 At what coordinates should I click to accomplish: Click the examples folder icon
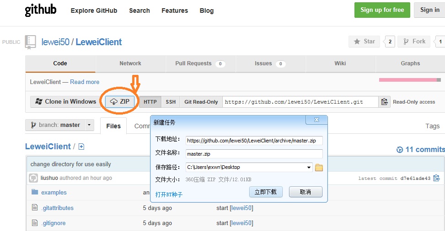35,192
